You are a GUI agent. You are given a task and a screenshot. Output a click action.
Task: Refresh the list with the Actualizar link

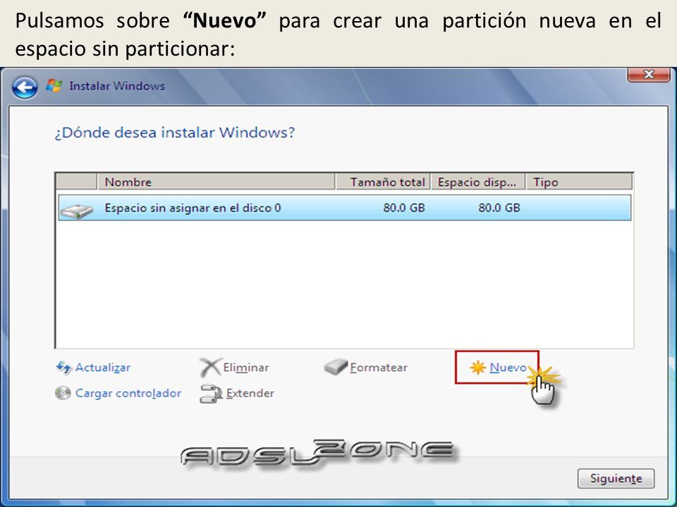click(103, 368)
